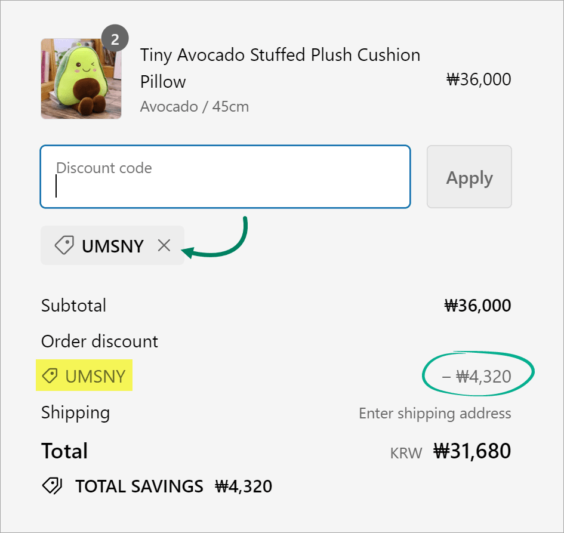Click the KRW currency label

(x=406, y=452)
